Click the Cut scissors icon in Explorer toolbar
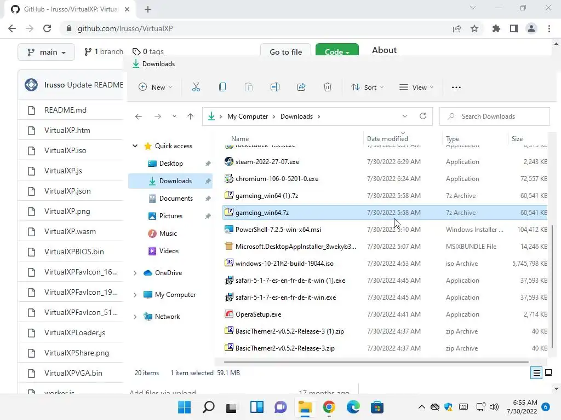561x420 pixels. (x=196, y=87)
